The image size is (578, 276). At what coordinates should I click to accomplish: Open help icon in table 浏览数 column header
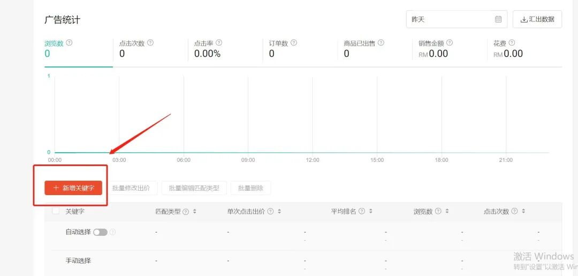coord(438,212)
